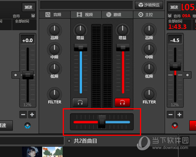Image resolution: width=196 pixels, height=157 pixels.
Task: Click the left 高频 knob
Action: (x=54, y=30)
